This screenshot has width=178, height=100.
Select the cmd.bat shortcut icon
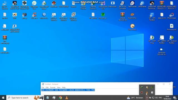(54, 17)
